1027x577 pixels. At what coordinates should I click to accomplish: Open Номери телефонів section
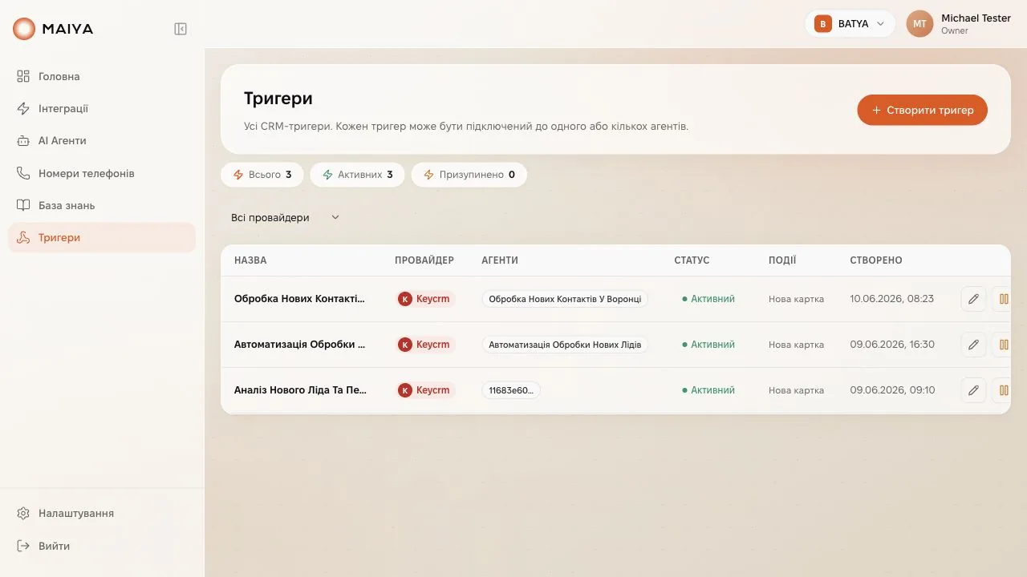point(102,173)
